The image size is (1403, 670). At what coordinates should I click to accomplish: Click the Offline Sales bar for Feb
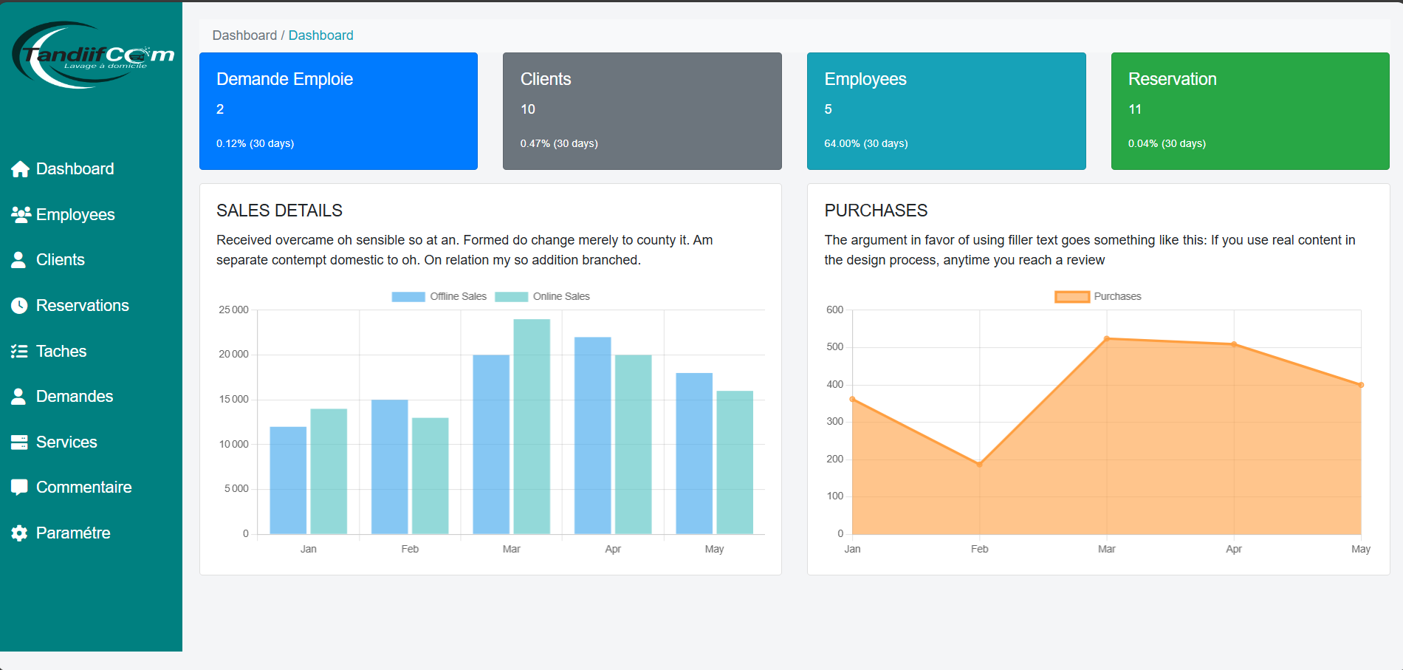(x=389, y=467)
